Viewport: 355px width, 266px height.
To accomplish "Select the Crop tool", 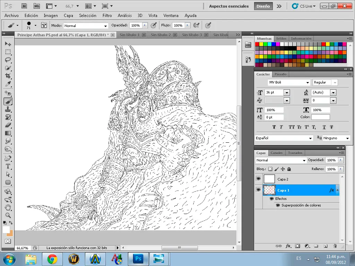I will coord(8,76).
